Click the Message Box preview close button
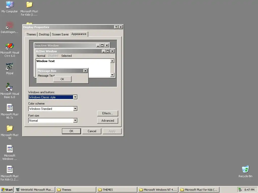This screenshot has width=258, height=193. pos(85,71)
